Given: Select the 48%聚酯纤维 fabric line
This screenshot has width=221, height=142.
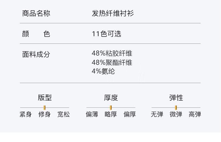Looking at the screenshot, I should click(112, 63).
